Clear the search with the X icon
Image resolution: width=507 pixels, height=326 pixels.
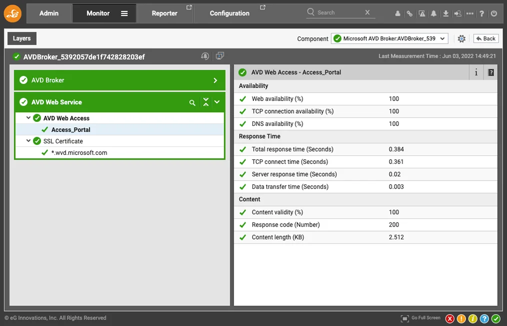point(367,12)
